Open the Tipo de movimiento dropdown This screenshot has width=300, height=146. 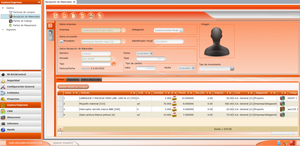tap(232, 69)
